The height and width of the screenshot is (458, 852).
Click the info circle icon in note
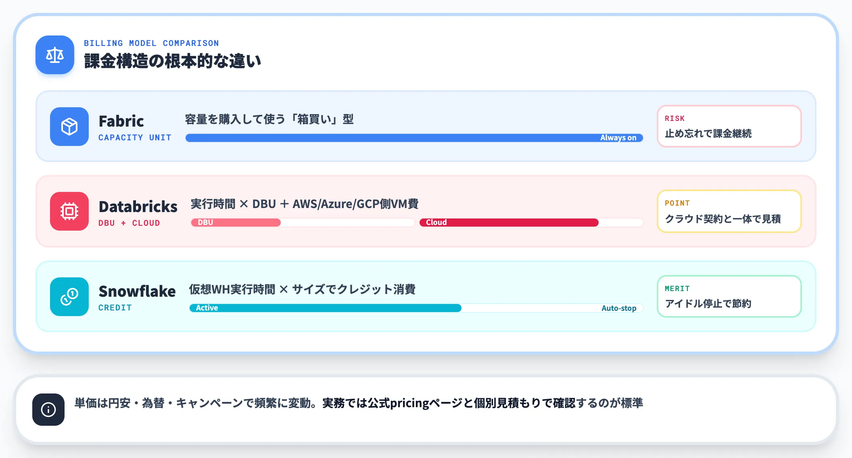tap(48, 410)
